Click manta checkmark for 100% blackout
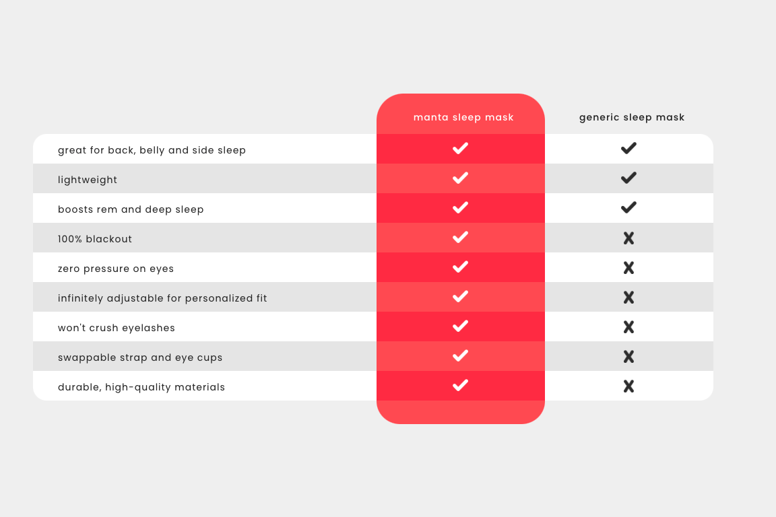Screen dimensions: 776x517 [460, 238]
